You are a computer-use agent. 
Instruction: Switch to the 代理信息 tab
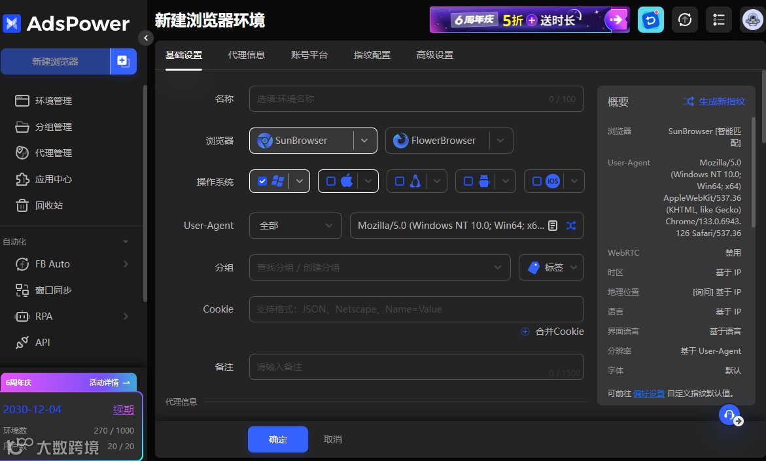coord(246,55)
